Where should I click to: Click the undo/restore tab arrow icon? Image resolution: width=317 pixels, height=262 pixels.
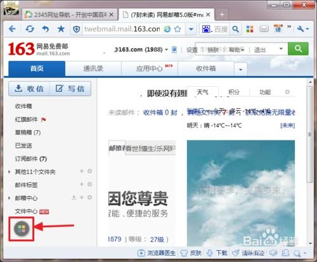[x=46, y=29]
